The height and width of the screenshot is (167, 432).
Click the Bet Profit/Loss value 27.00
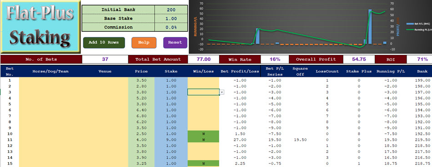pos(240,140)
